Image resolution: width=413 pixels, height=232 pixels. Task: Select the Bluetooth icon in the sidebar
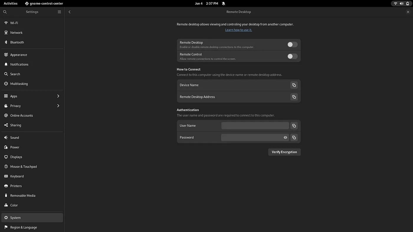pyautogui.click(x=6, y=42)
